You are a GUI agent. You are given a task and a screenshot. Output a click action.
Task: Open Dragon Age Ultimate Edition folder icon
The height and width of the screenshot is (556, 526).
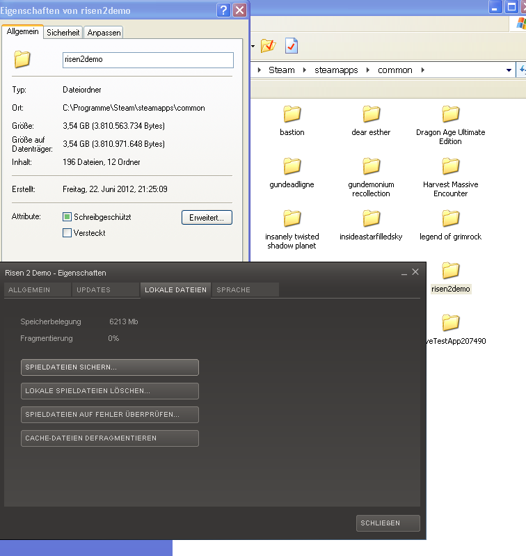(450, 114)
